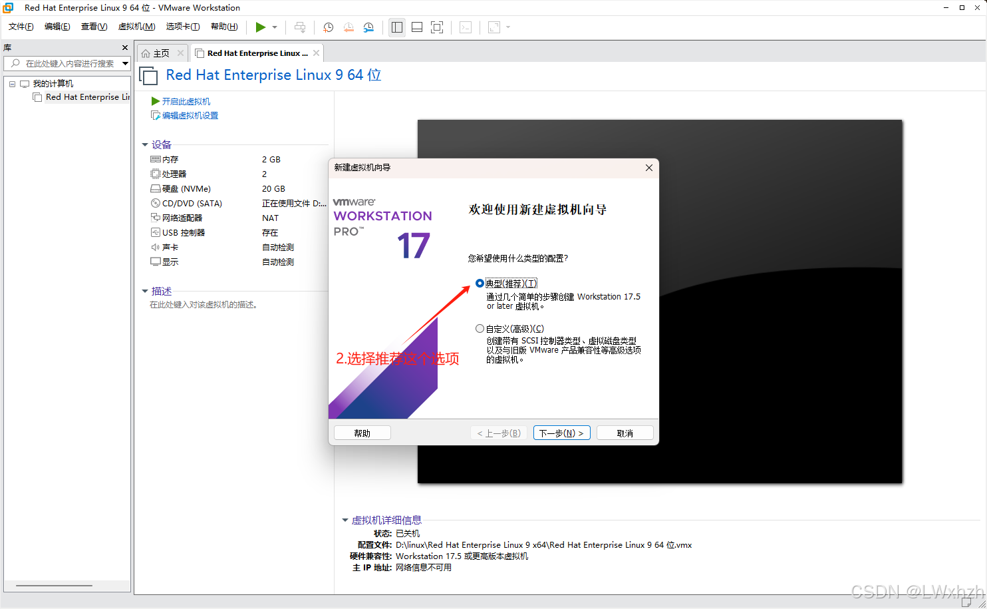This screenshot has width=987, height=609.
Task: Click the 已关机 status value
Action: [x=408, y=534]
